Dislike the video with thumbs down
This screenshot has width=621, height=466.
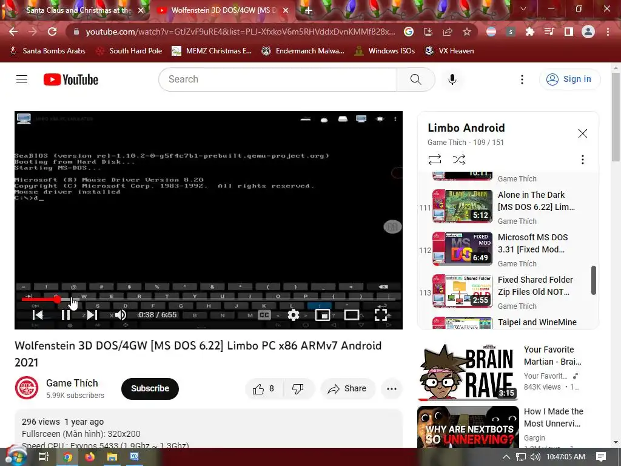298,389
